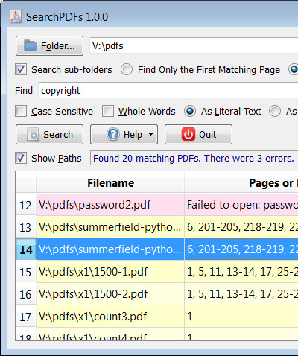Select Find Only the First Matching Page
The image size is (298, 356).
coord(127,69)
